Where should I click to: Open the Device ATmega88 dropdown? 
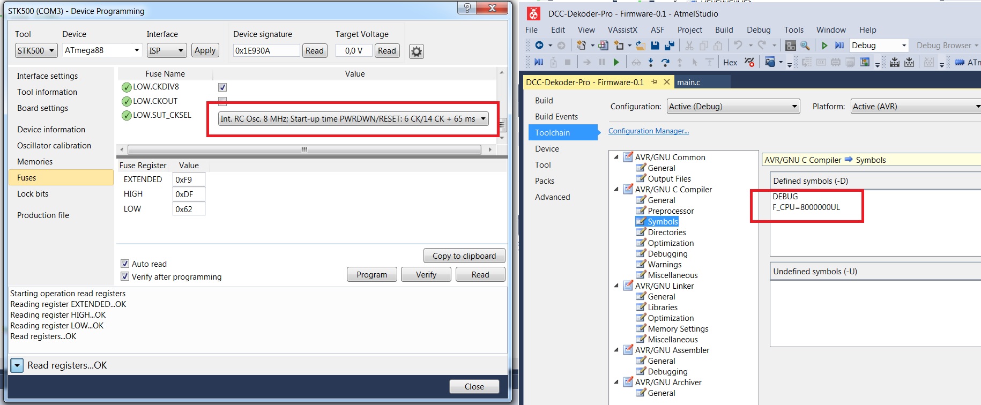[x=102, y=50]
